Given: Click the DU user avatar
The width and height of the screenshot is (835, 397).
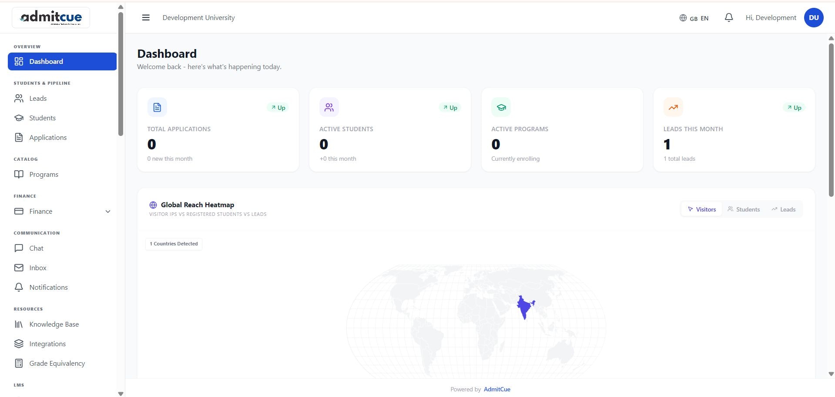Looking at the screenshot, I should pyautogui.click(x=814, y=18).
